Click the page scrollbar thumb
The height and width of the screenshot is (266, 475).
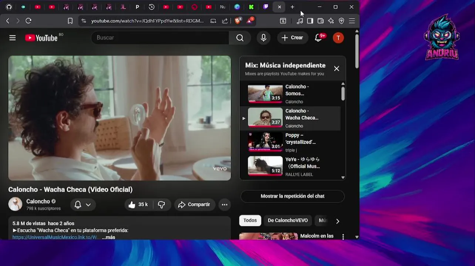pyautogui.click(x=357, y=51)
